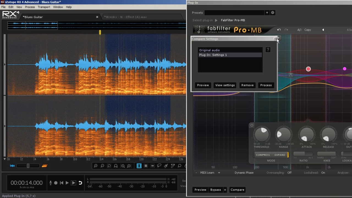This screenshot has width=352, height=198.
Task: Click Process in Compare Settings
Action: coord(266,85)
